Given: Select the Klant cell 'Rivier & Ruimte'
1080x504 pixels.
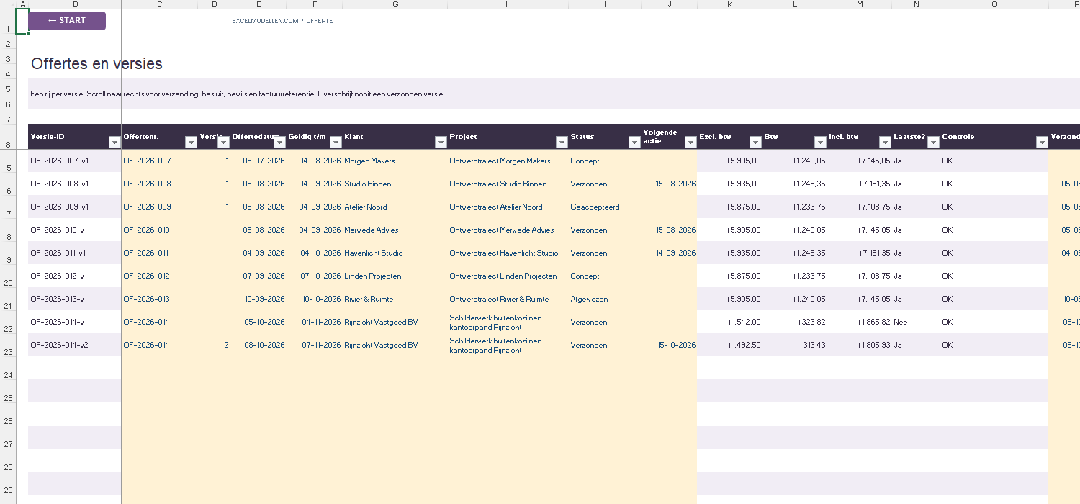Looking at the screenshot, I should click(395, 299).
